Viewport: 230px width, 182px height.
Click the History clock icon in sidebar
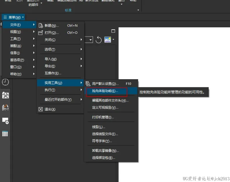(x=5, y=82)
